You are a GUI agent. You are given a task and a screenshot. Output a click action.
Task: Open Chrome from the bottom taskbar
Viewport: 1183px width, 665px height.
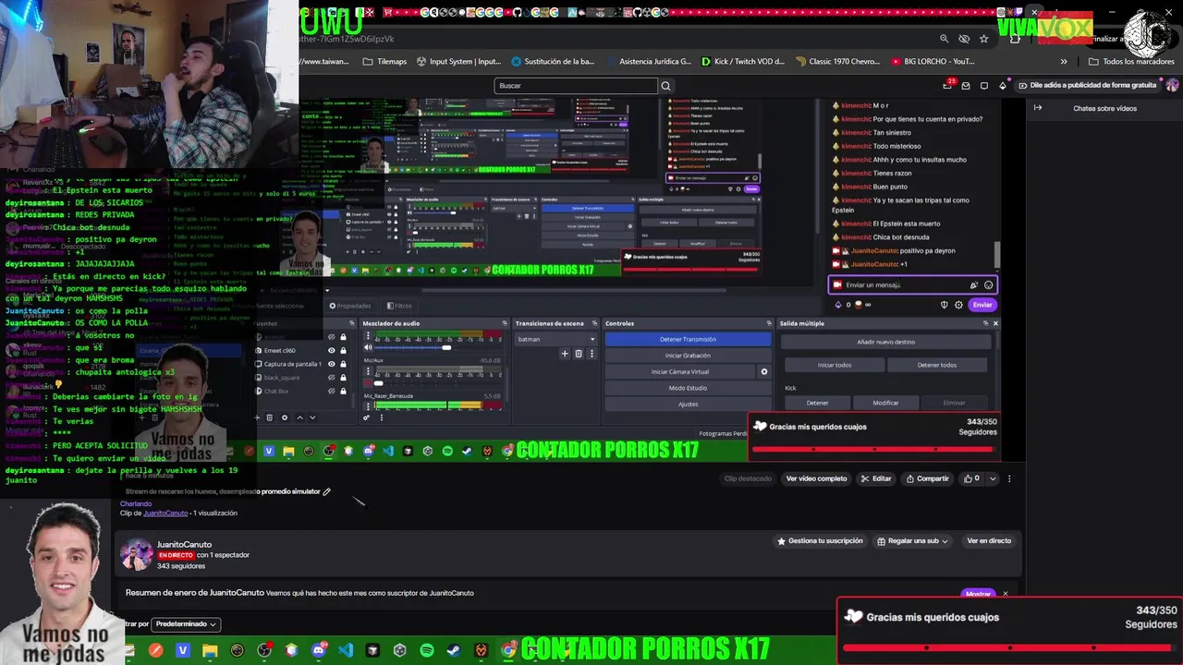508,650
